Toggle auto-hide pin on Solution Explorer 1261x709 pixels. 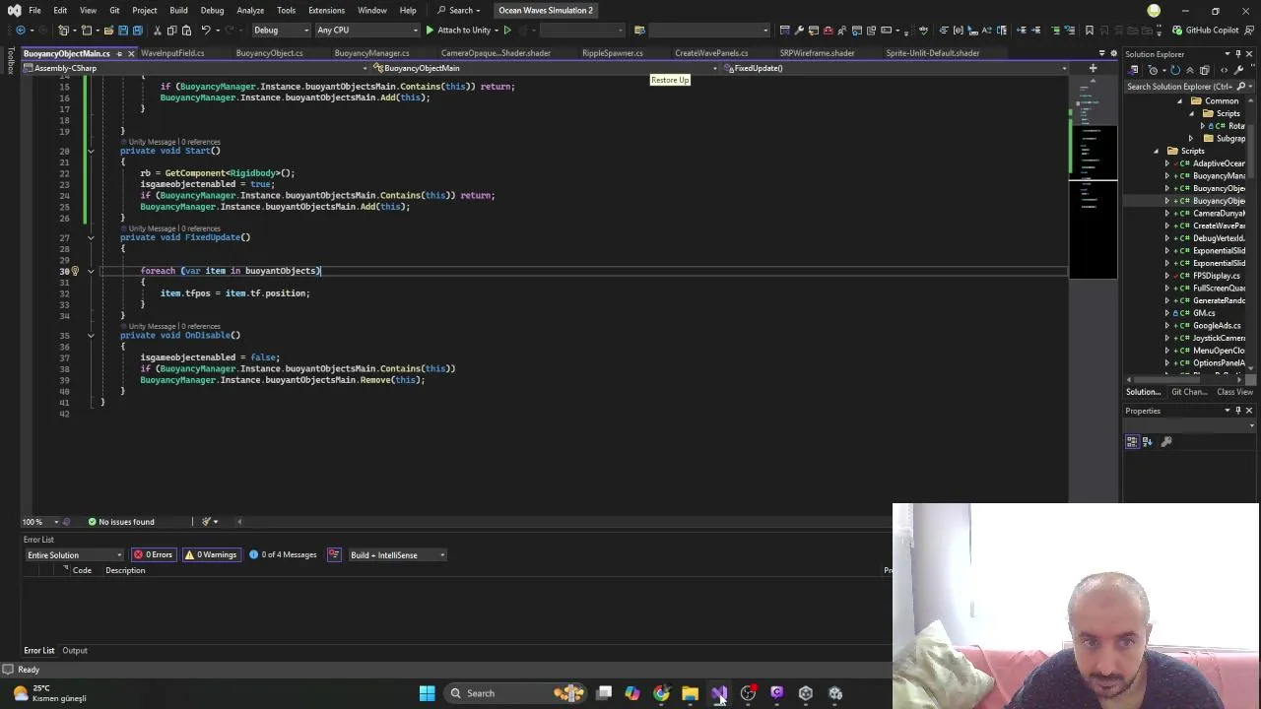pos(1237,54)
